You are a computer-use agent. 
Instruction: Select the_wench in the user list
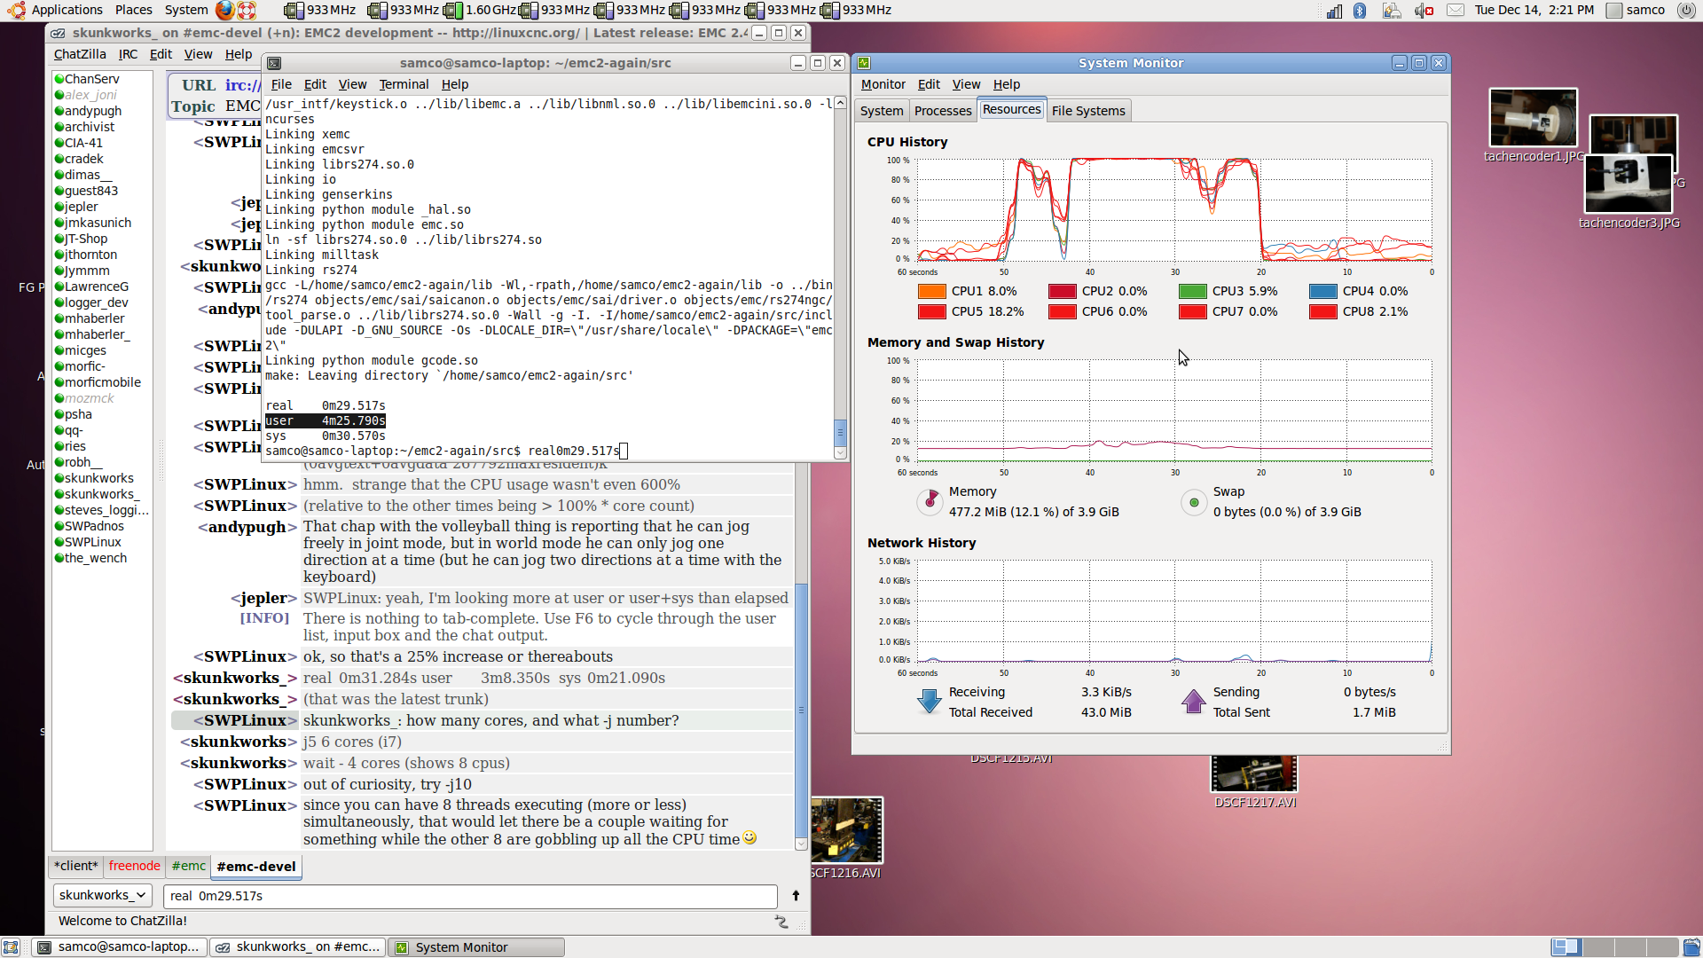96,558
